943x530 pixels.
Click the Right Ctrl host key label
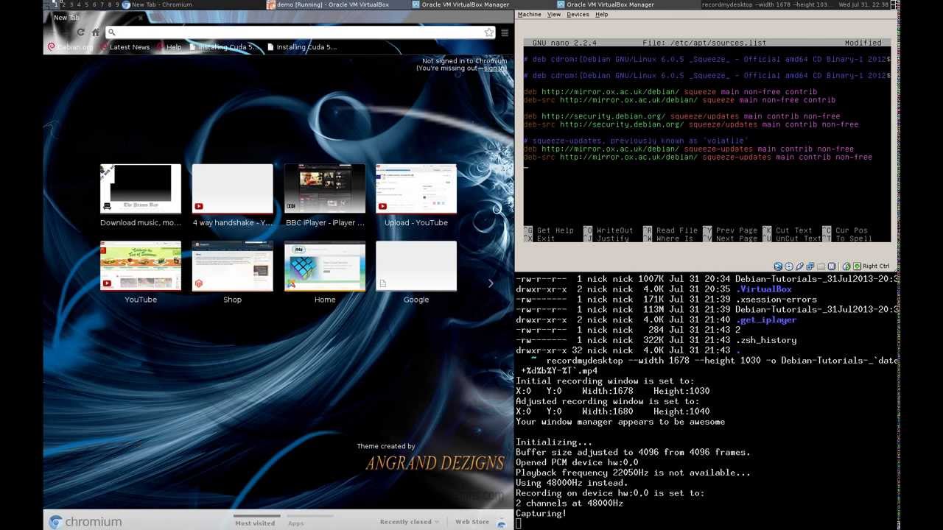[x=876, y=266]
